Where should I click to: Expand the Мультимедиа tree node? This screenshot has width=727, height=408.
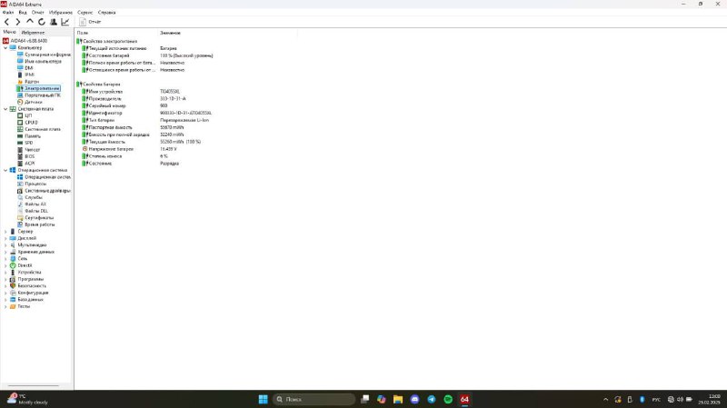click(x=4, y=244)
